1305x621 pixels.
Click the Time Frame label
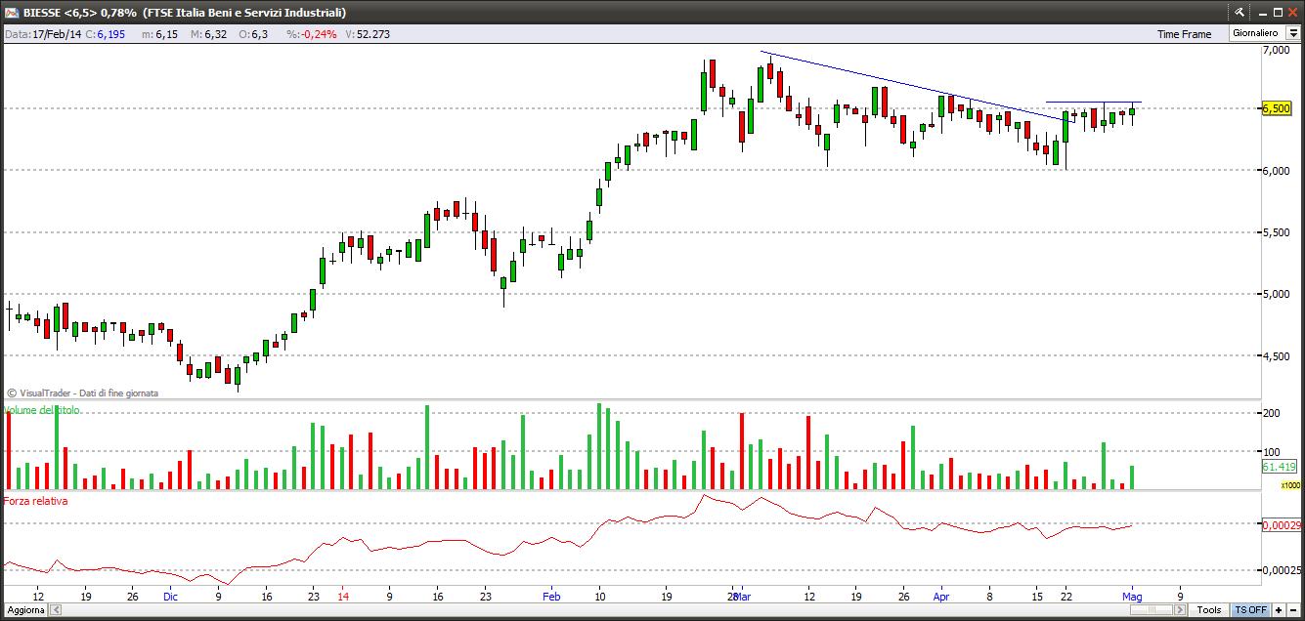pyautogui.click(x=1184, y=34)
